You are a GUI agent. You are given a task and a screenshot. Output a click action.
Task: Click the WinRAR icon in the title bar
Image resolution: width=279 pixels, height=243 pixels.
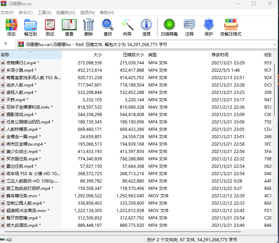click(x=4, y=4)
